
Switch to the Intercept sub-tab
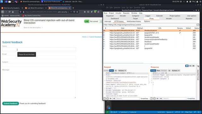click(108, 21)
